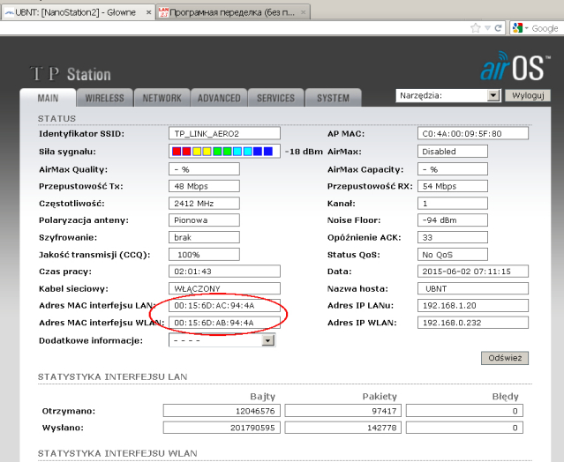
Task: Switch to the SYSTEM tab
Action: (333, 98)
